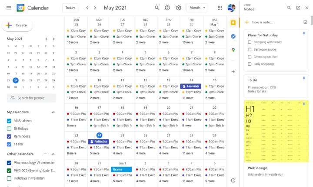Open the Support help icon

167,8
